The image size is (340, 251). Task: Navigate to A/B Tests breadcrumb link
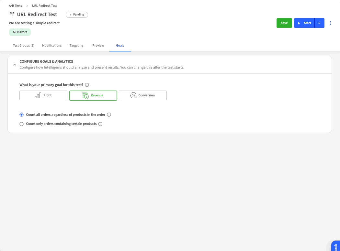(16, 6)
